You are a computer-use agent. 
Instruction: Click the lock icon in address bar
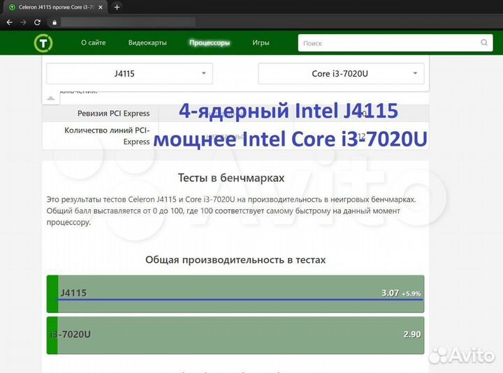point(54,22)
